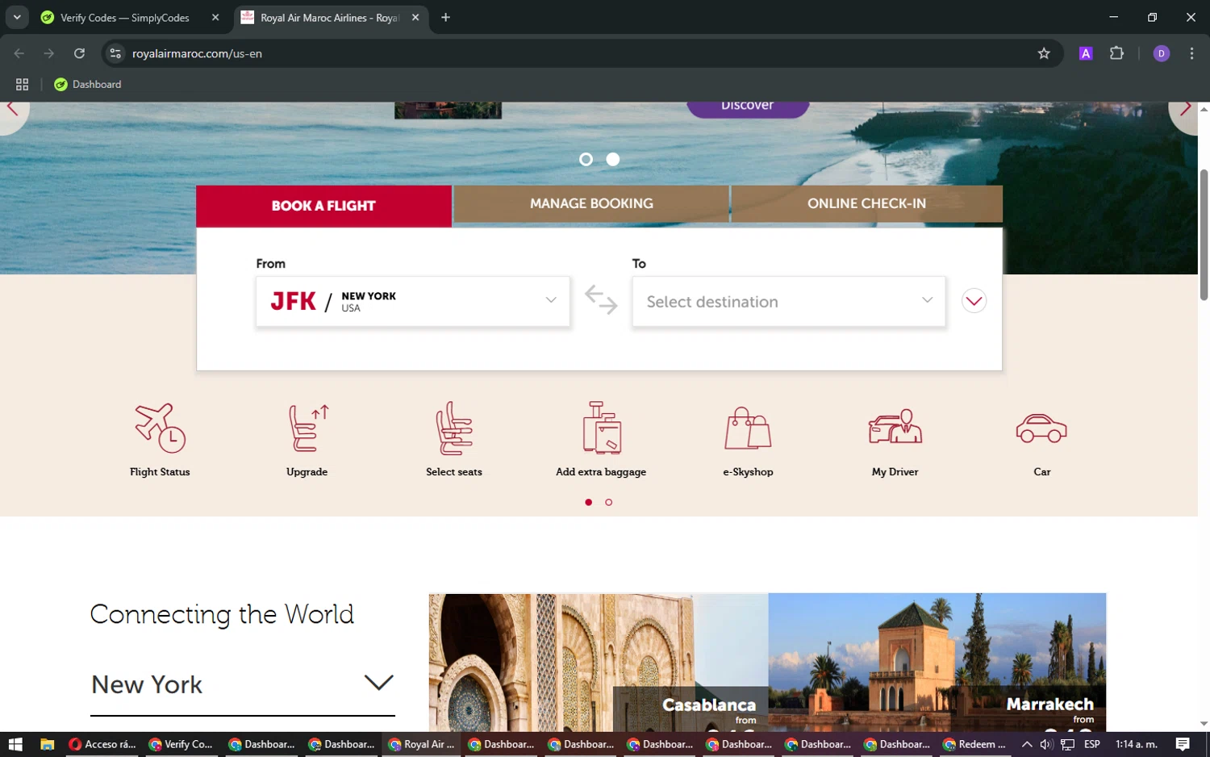Click the ESP language indicator
Screen dimensions: 1210x757
tap(1092, 744)
